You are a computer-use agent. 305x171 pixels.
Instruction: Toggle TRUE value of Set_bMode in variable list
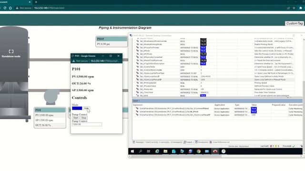(x=203, y=51)
